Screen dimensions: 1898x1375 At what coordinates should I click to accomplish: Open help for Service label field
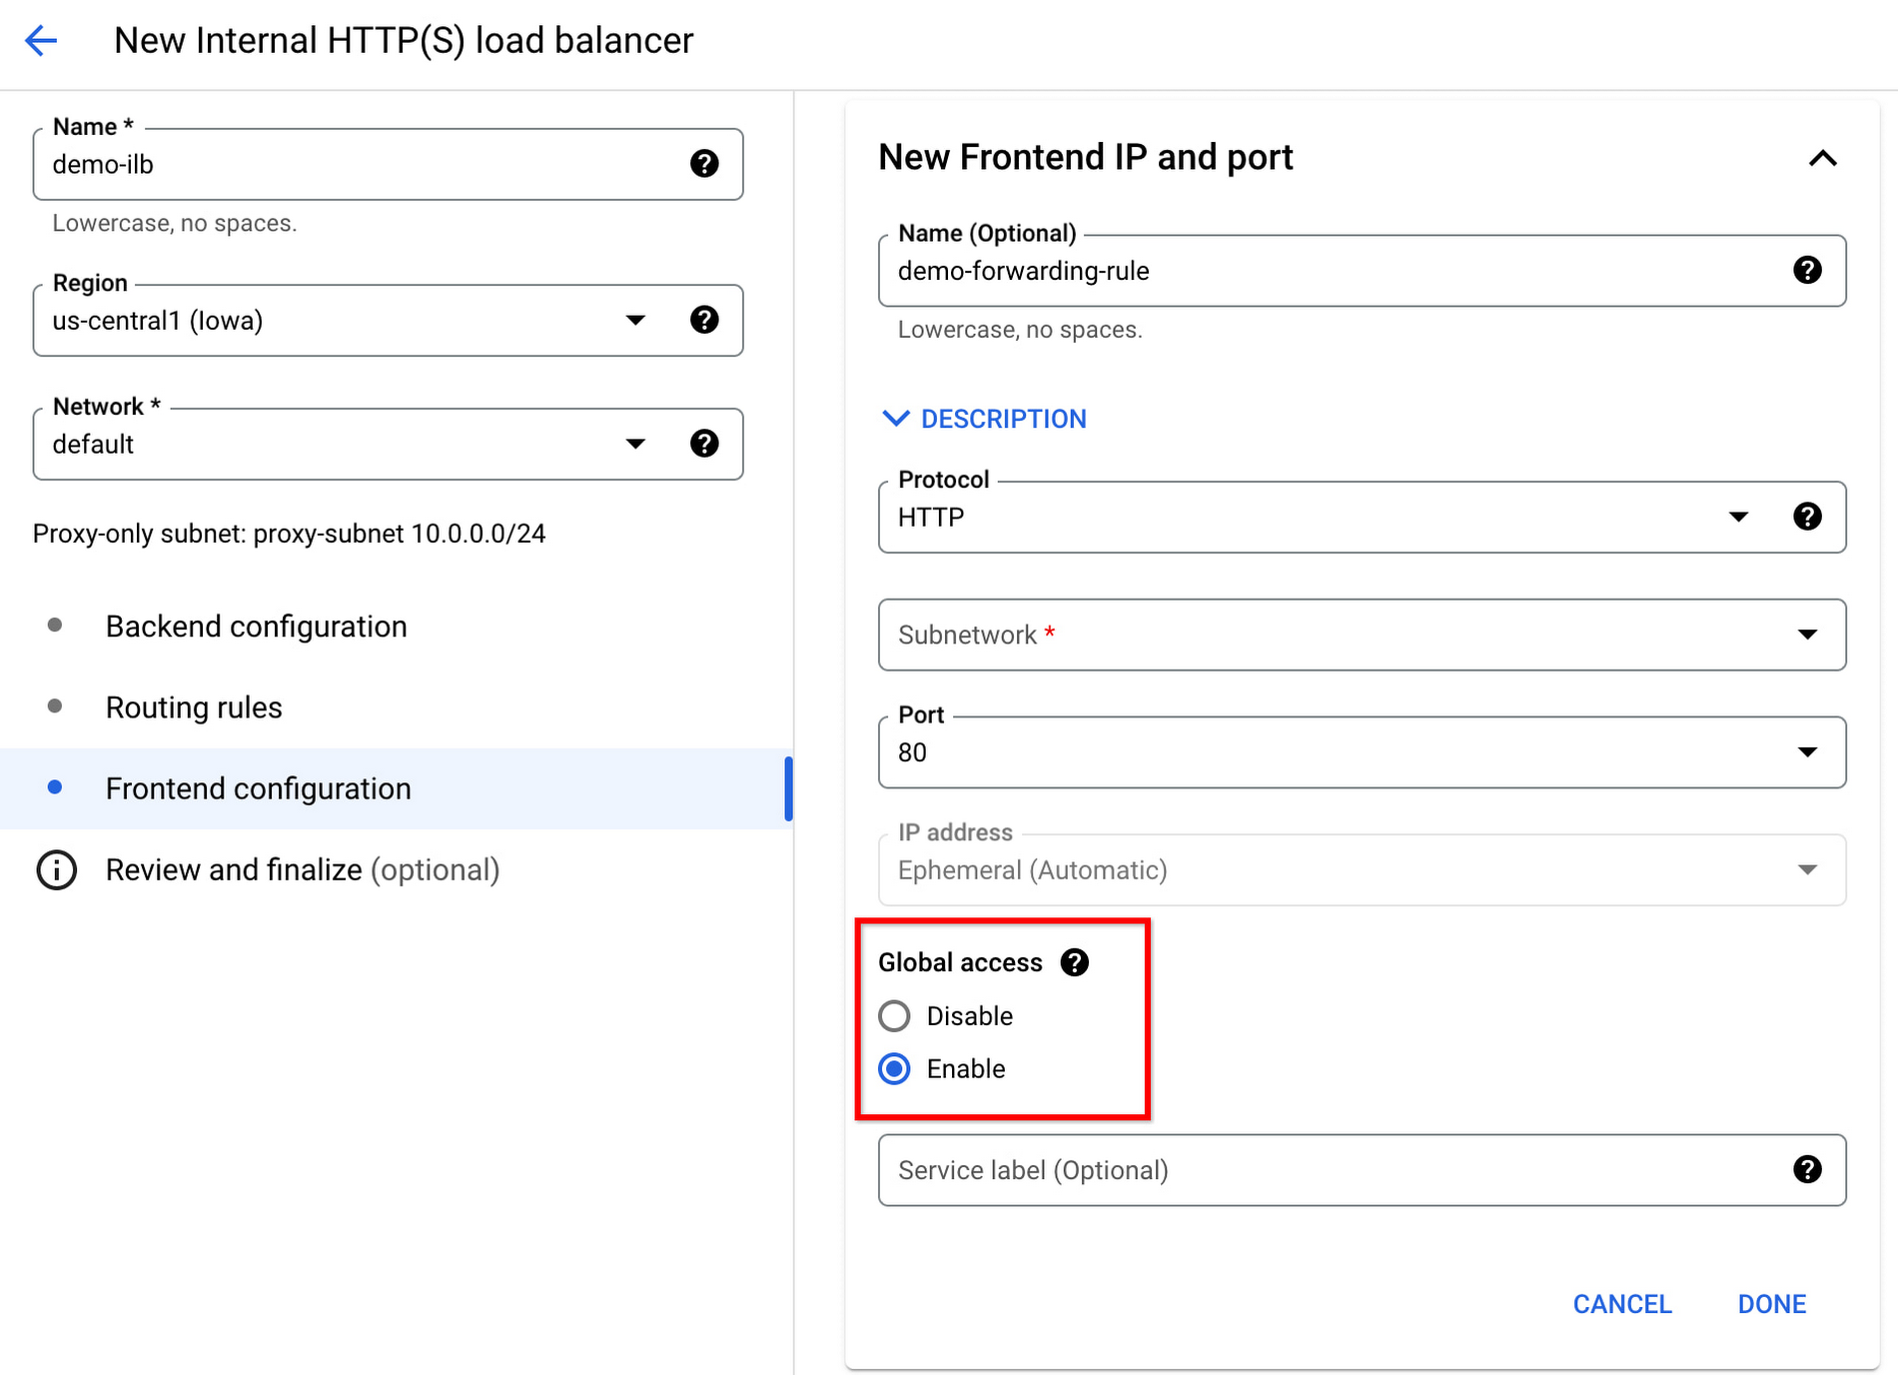click(1807, 1169)
